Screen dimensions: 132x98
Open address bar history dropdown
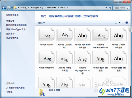(x=106, y=8)
